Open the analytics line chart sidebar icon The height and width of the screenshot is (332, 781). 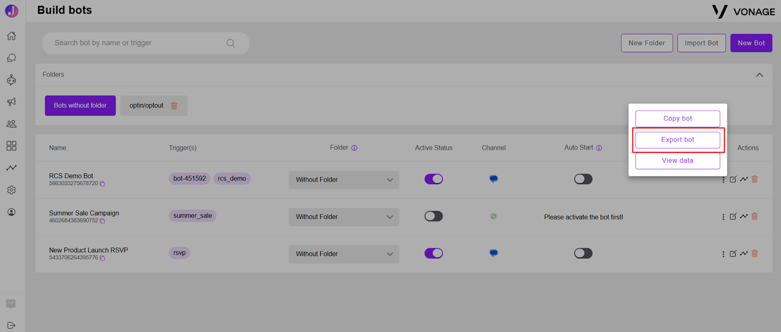point(11,167)
